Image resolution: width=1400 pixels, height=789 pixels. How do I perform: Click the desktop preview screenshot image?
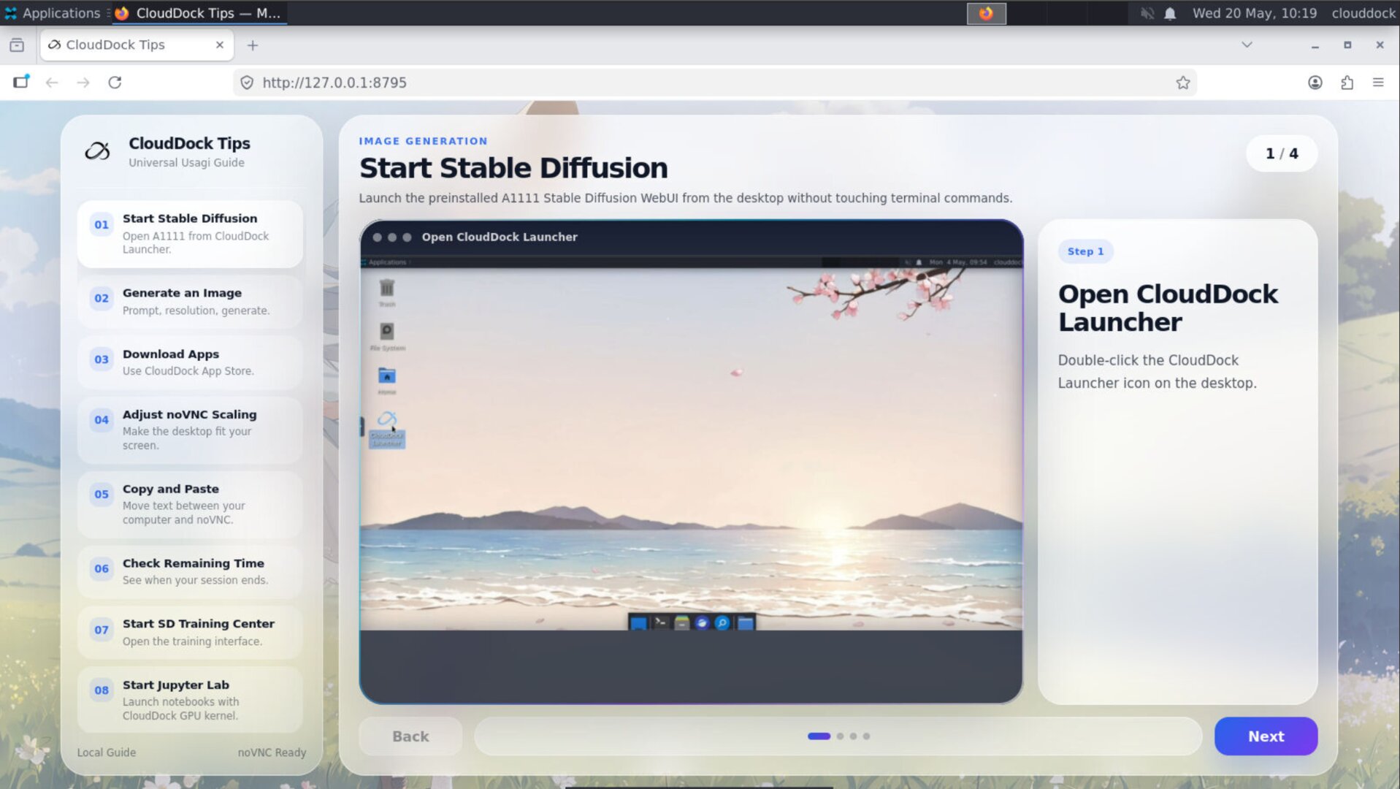[691, 443]
